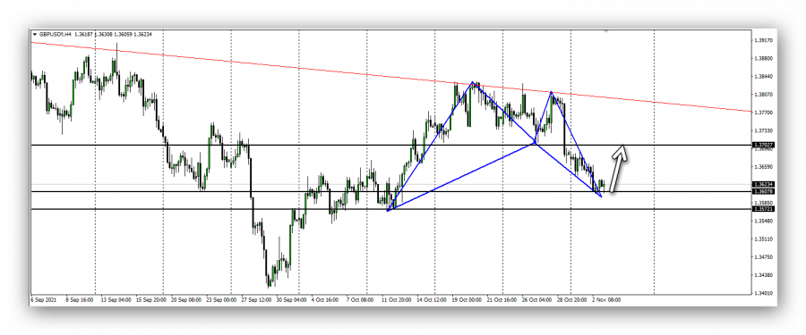Click the 27 Sep 12:00 time label
This screenshot has width=806, height=335.
pos(257,299)
